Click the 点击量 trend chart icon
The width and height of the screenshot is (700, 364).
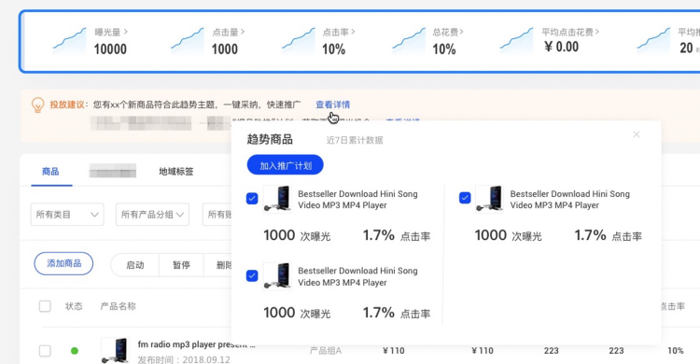coord(187,41)
